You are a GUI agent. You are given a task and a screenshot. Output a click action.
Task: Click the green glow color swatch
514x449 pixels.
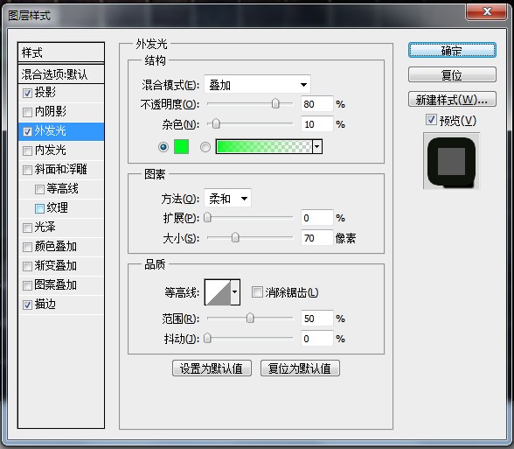181,147
